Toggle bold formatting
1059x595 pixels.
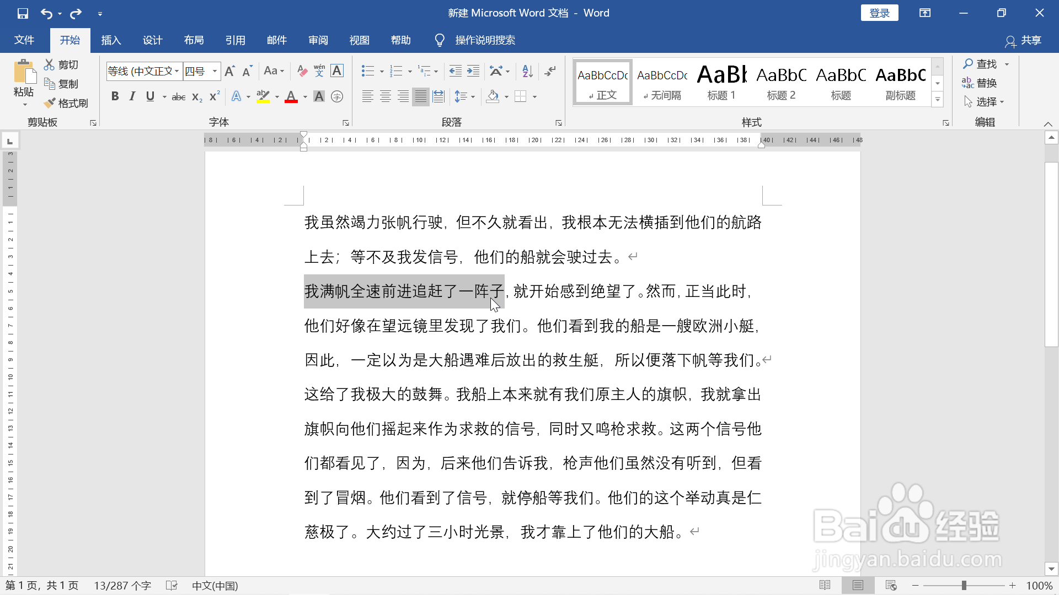click(115, 96)
